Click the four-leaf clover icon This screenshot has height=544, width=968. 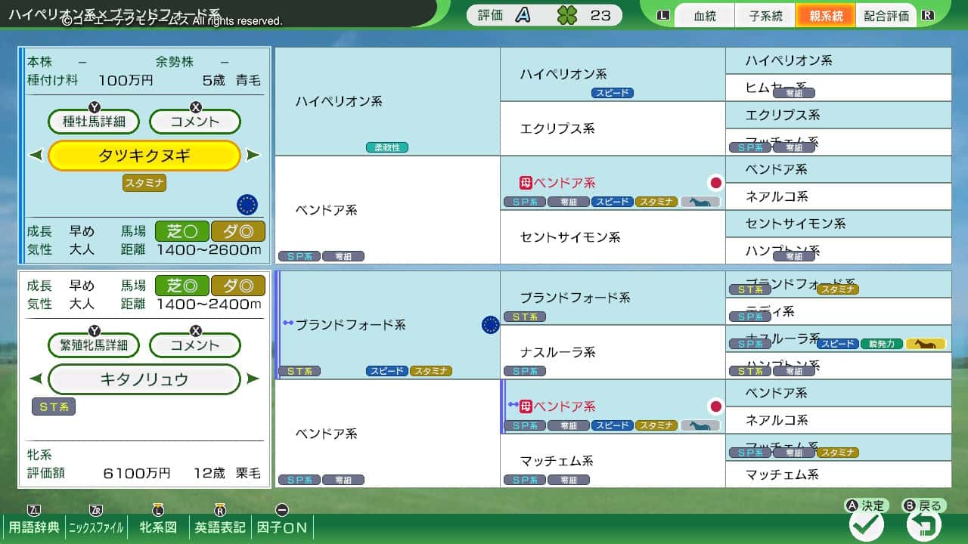click(566, 15)
